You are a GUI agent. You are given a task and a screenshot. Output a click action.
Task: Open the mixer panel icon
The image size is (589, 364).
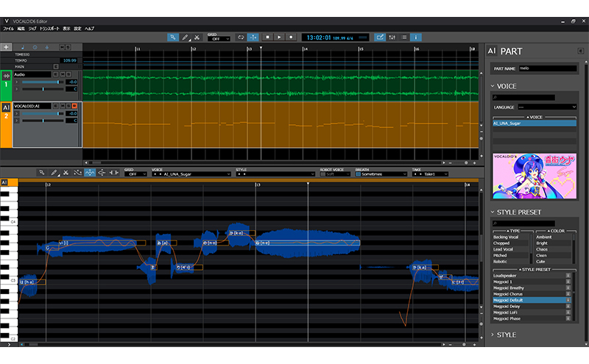[392, 37]
